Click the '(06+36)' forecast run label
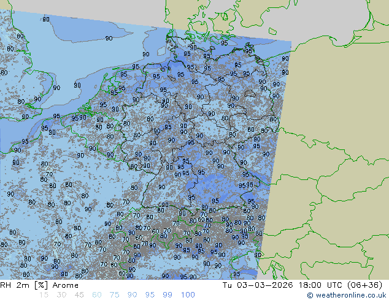This screenshot has height=300, width=389. [x=364, y=285]
